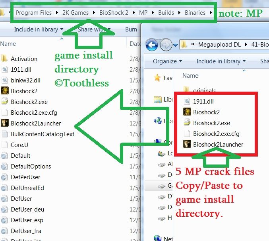The width and height of the screenshot is (269, 241).
Task: Navigate to BioShock 2 in address bar
Action: pyautogui.click(x=114, y=13)
